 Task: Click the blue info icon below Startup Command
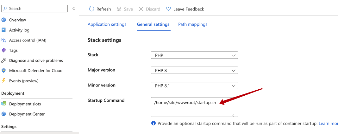153,123
